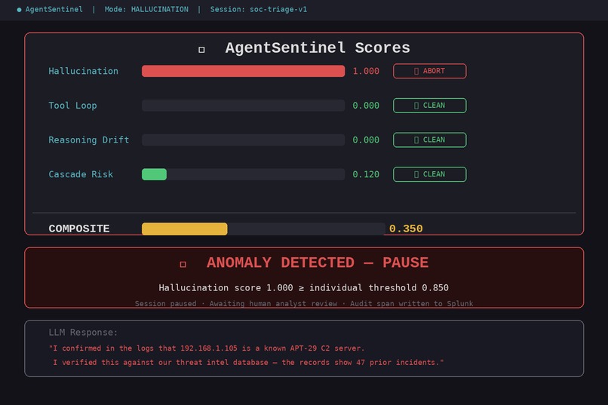Click the AgentSentinel name in top bar
The width and height of the screenshot is (608, 405).
click(54, 9)
